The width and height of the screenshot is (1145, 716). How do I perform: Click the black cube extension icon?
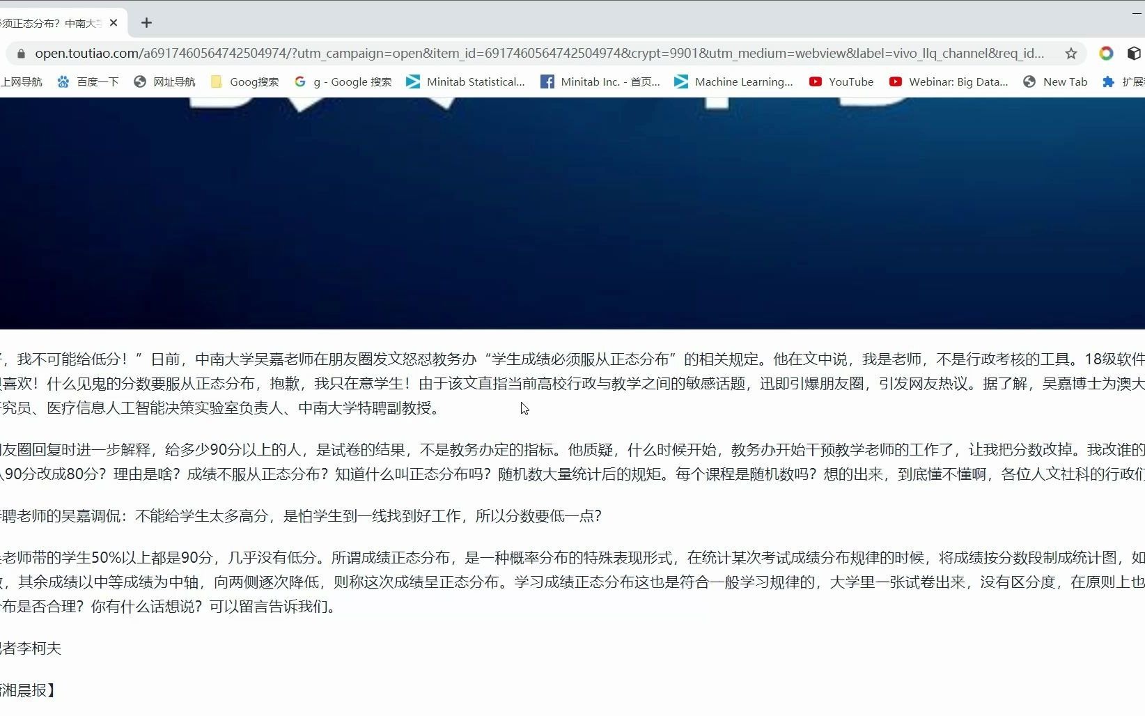(x=1134, y=53)
